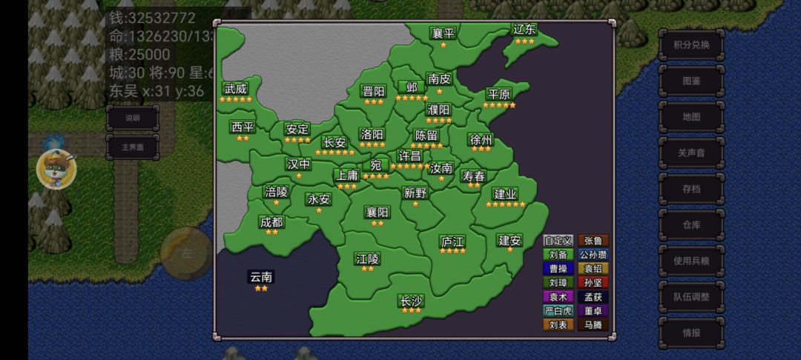Pick the 孟获 faction legend entry

tap(593, 296)
